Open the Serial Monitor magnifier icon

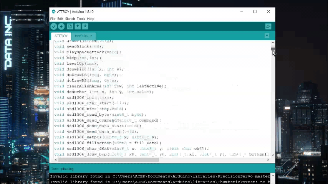click(268, 26)
